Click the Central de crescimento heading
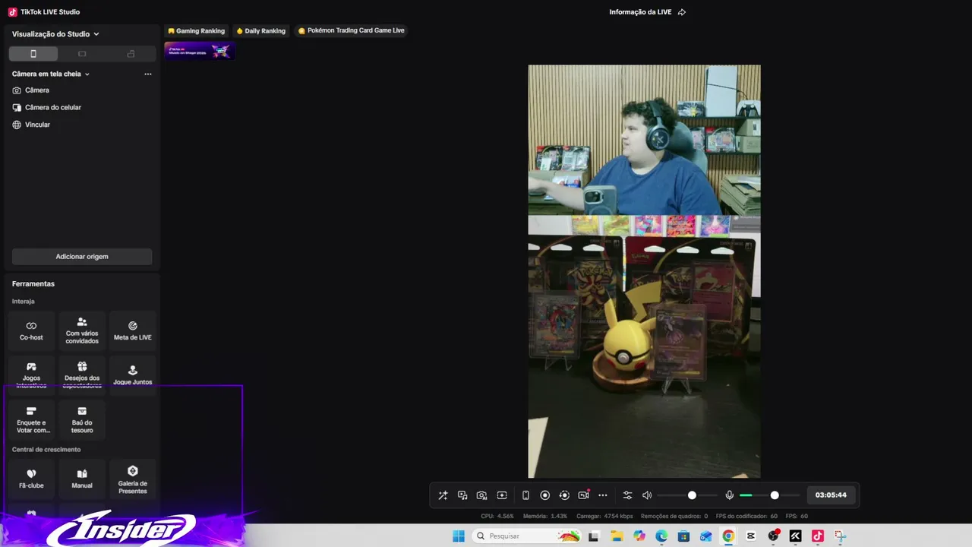This screenshot has width=972, height=547. click(46, 450)
